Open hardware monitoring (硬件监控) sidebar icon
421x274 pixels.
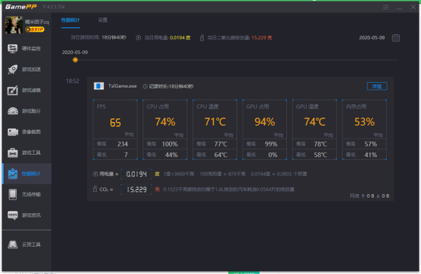pyautogui.click(x=13, y=48)
